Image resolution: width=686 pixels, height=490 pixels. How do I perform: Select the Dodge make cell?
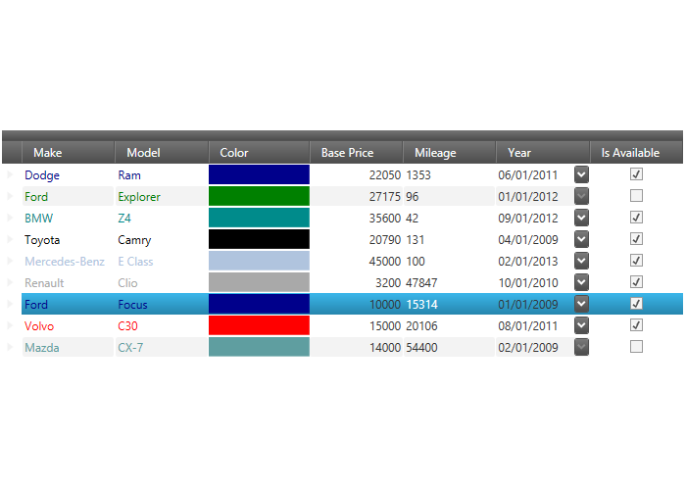tap(68, 175)
